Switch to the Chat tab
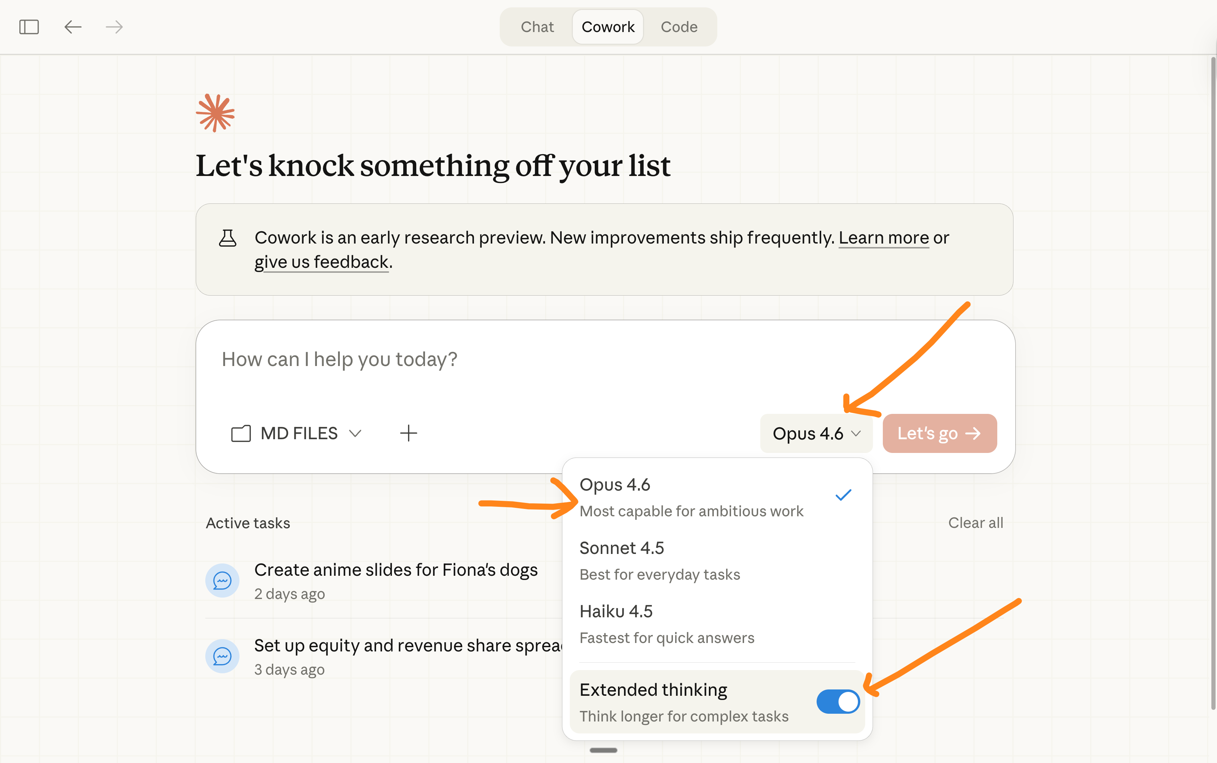This screenshot has height=763, width=1217. [537, 27]
